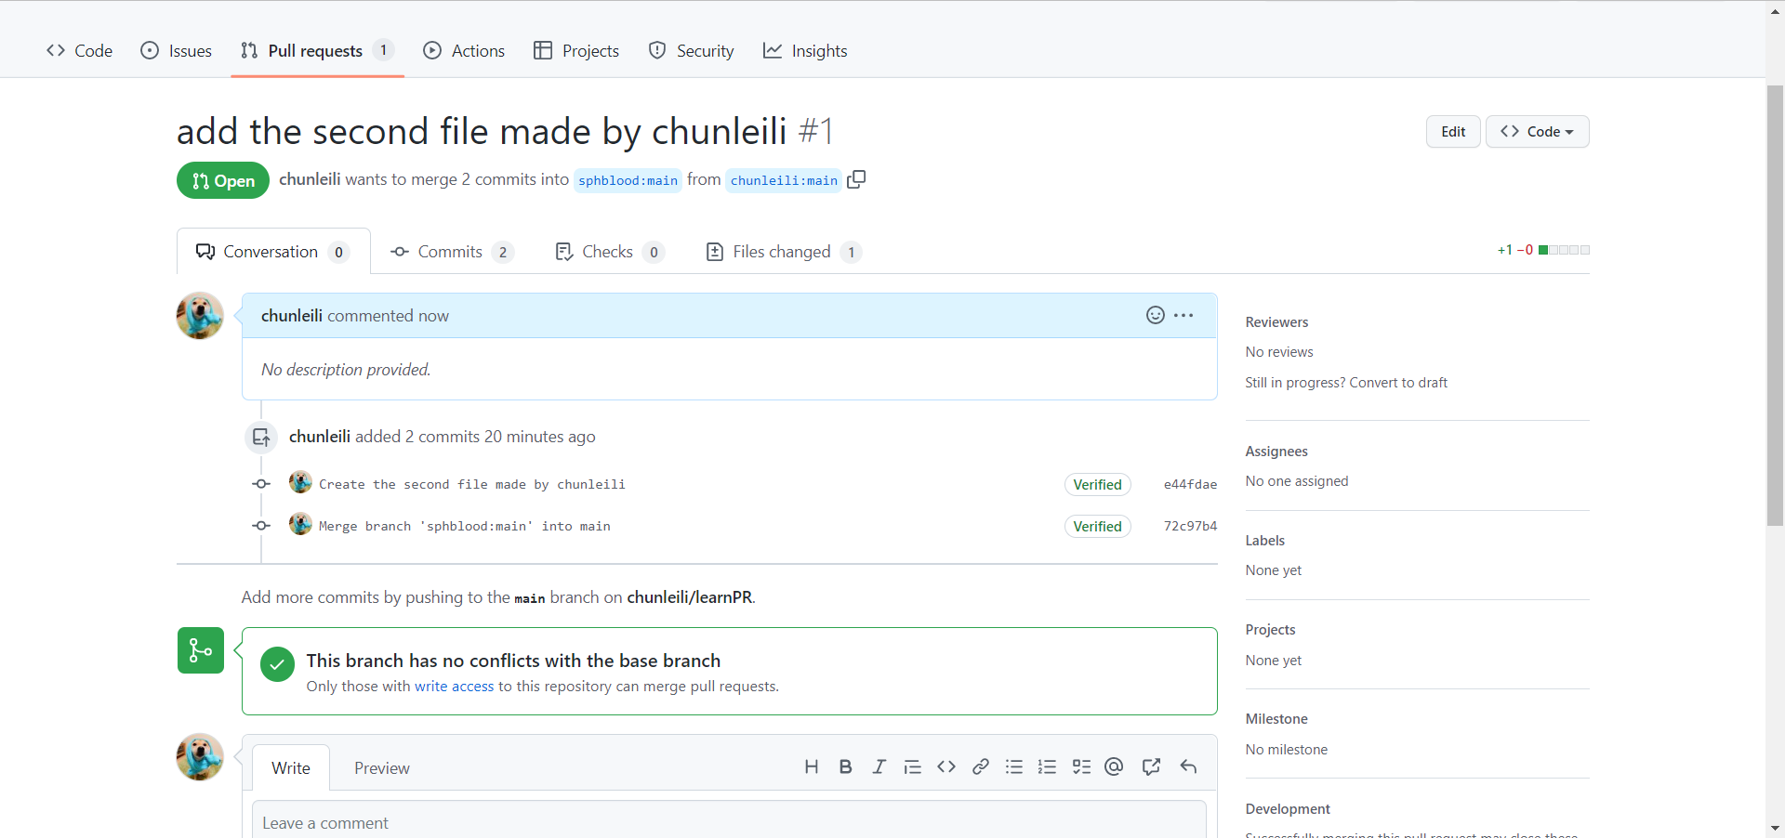Open commit hash 72c97b4
Viewport: 1785px width, 838px height.
pyautogui.click(x=1190, y=526)
